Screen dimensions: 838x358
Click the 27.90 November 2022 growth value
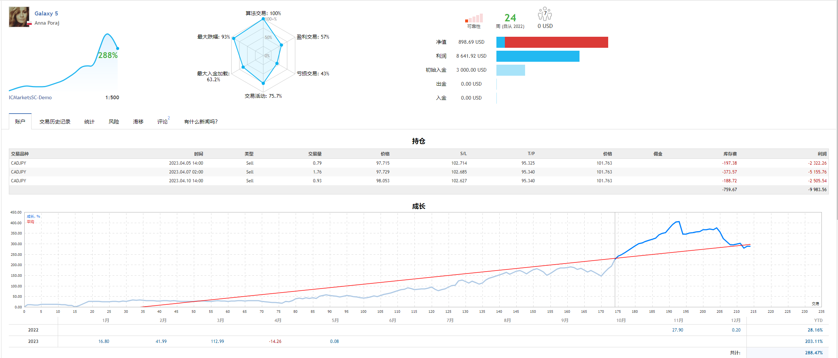coord(678,330)
